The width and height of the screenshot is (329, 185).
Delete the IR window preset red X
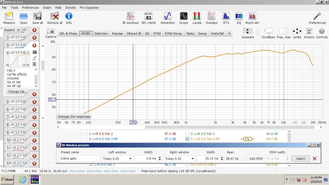coord(315,159)
